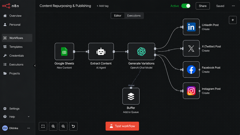The height and width of the screenshot is (135, 240).
Task: Open Dilshika user options menu
Action: click(29, 128)
